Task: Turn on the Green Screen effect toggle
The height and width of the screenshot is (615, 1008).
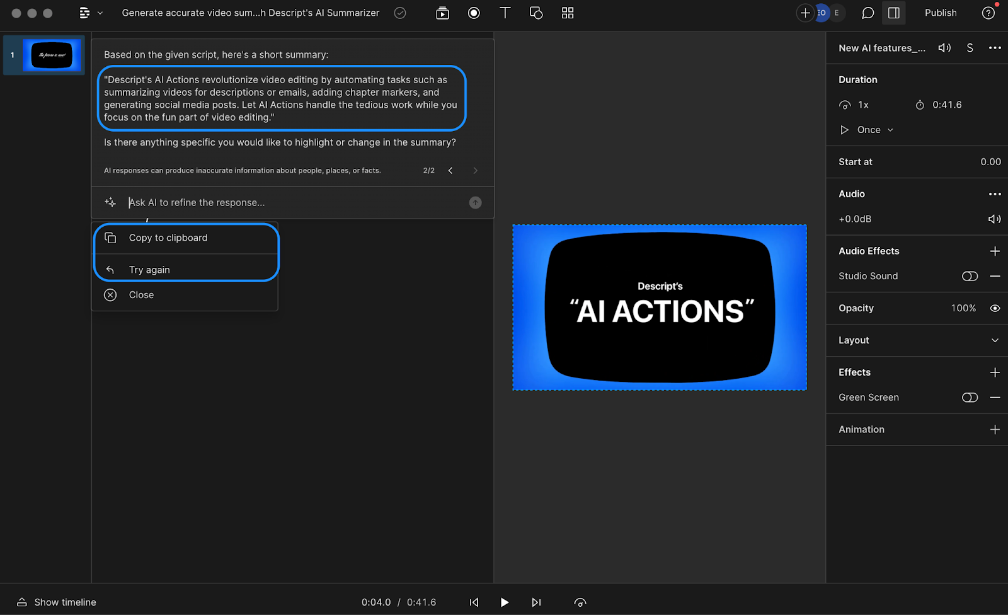Action: (x=970, y=397)
